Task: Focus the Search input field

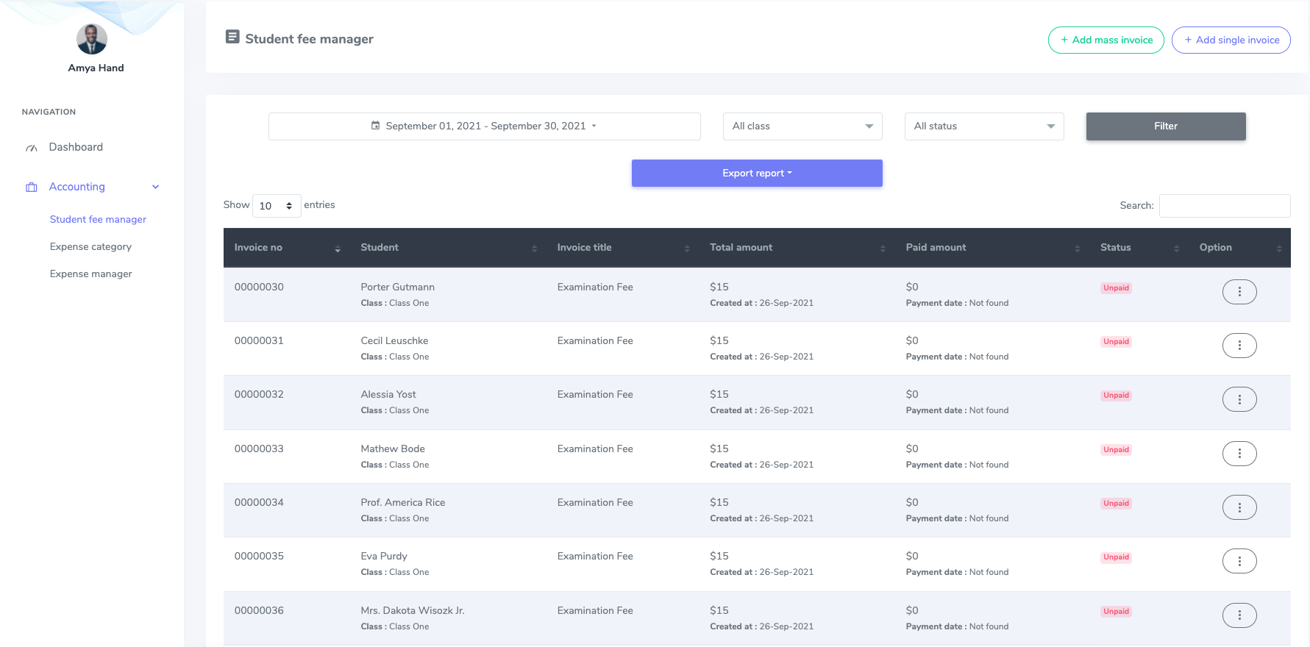Action: pyautogui.click(x=1224, y=206)
